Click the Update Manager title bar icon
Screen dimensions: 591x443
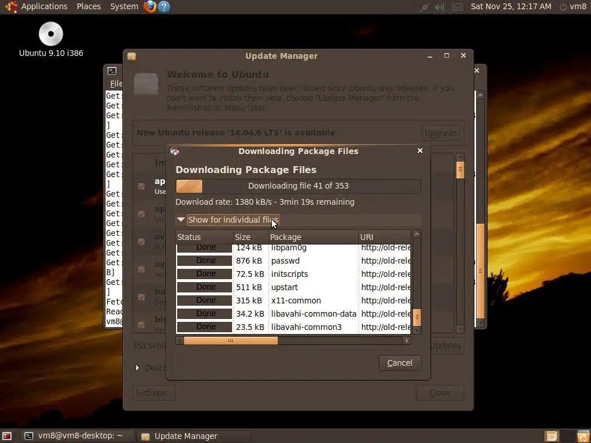[x=132, y=56]
